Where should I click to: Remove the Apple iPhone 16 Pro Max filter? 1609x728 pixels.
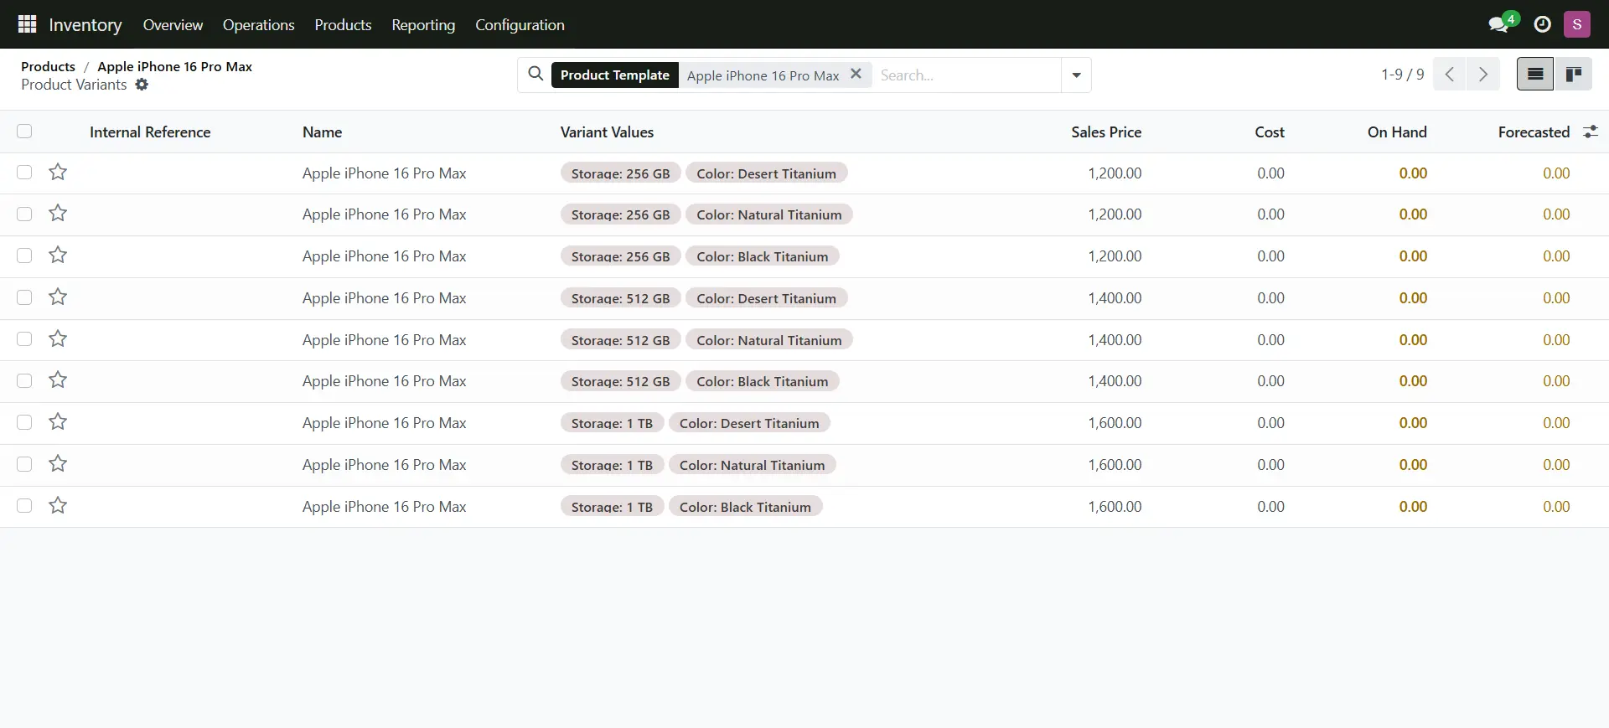[x=856, y=74]
